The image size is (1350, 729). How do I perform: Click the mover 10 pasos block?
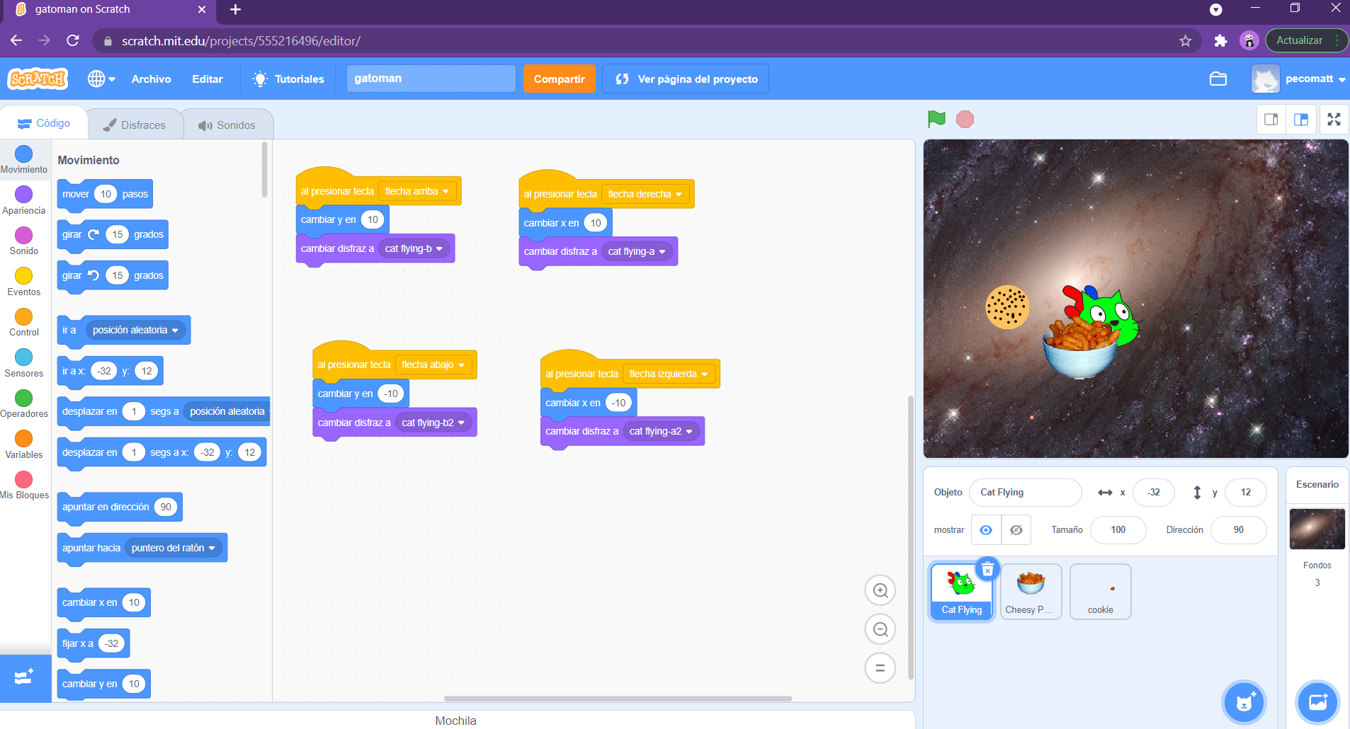click(105, 195)
